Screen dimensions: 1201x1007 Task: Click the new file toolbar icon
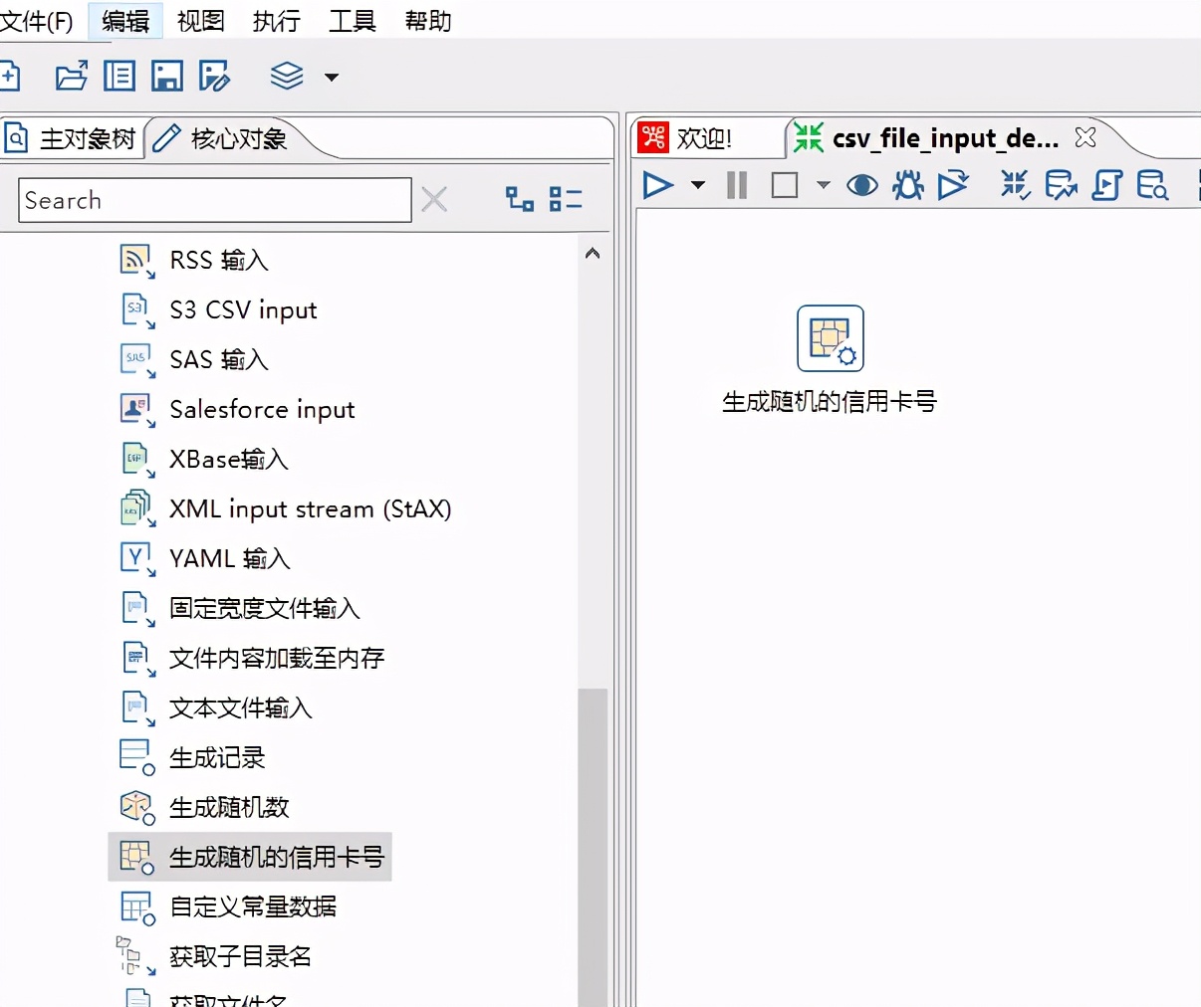pyautogui.click(x=8, y=76)
